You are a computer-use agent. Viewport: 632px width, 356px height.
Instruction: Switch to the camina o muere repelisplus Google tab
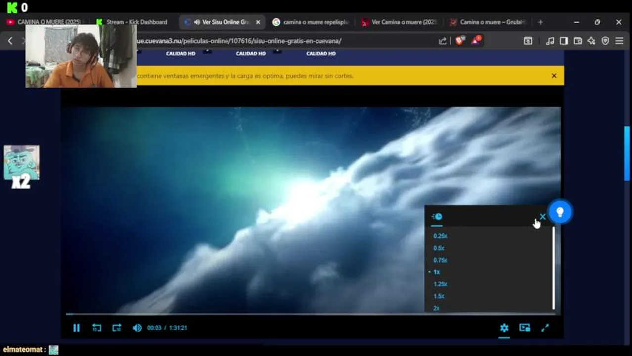tap(311, 22)
